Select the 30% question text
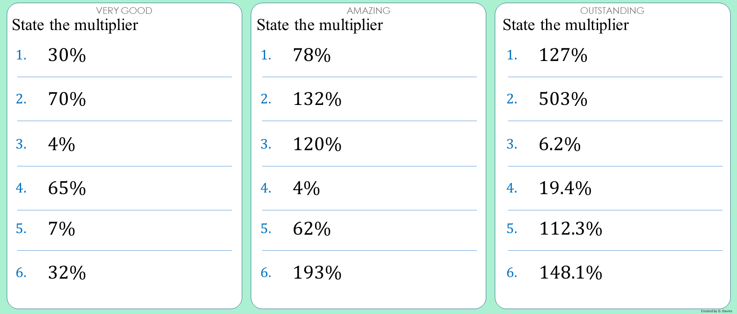737x314 pixels. click(x=67, y=55)
